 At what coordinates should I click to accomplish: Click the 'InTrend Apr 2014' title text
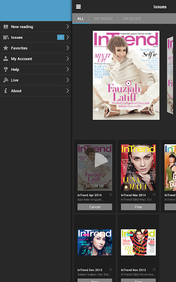click(89, 195)
